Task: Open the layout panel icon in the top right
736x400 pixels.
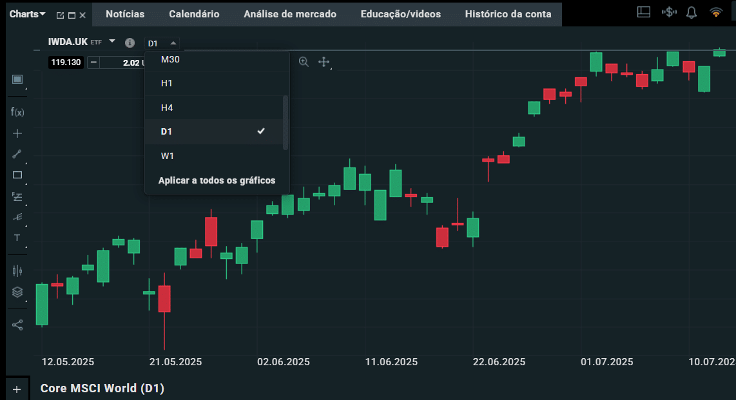Action: [644, 12]
